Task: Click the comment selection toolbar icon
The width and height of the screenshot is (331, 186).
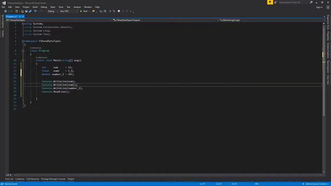Action: point(101,11)
